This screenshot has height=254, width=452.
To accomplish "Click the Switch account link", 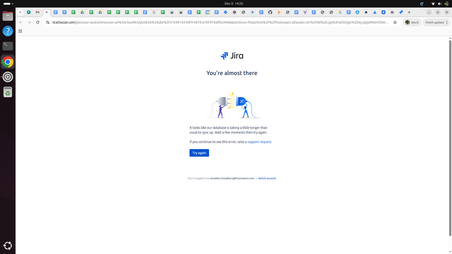I will (267, 178).
